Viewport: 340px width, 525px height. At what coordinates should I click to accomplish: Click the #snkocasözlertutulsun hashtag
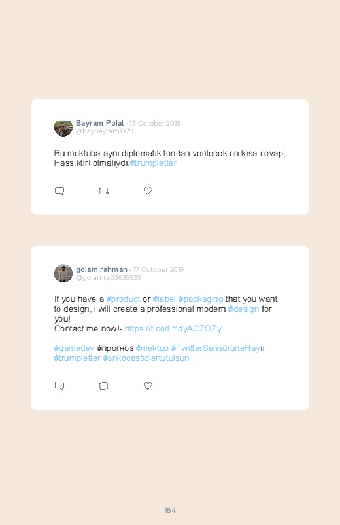pos(146,358)
